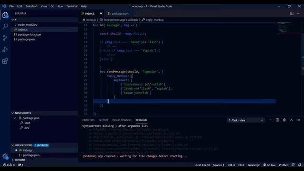The width and height of the screenshot is (304, 171).
Task: Open File menu
Action: [11, 6]
